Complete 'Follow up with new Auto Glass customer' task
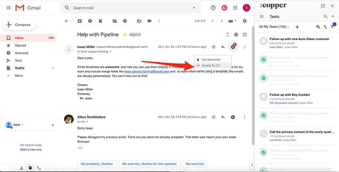 point(264,41)
